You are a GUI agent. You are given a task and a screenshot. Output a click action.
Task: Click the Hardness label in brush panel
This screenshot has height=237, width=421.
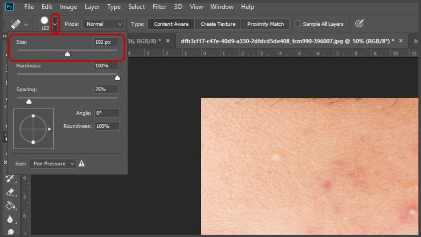click(x=28, y=66)
